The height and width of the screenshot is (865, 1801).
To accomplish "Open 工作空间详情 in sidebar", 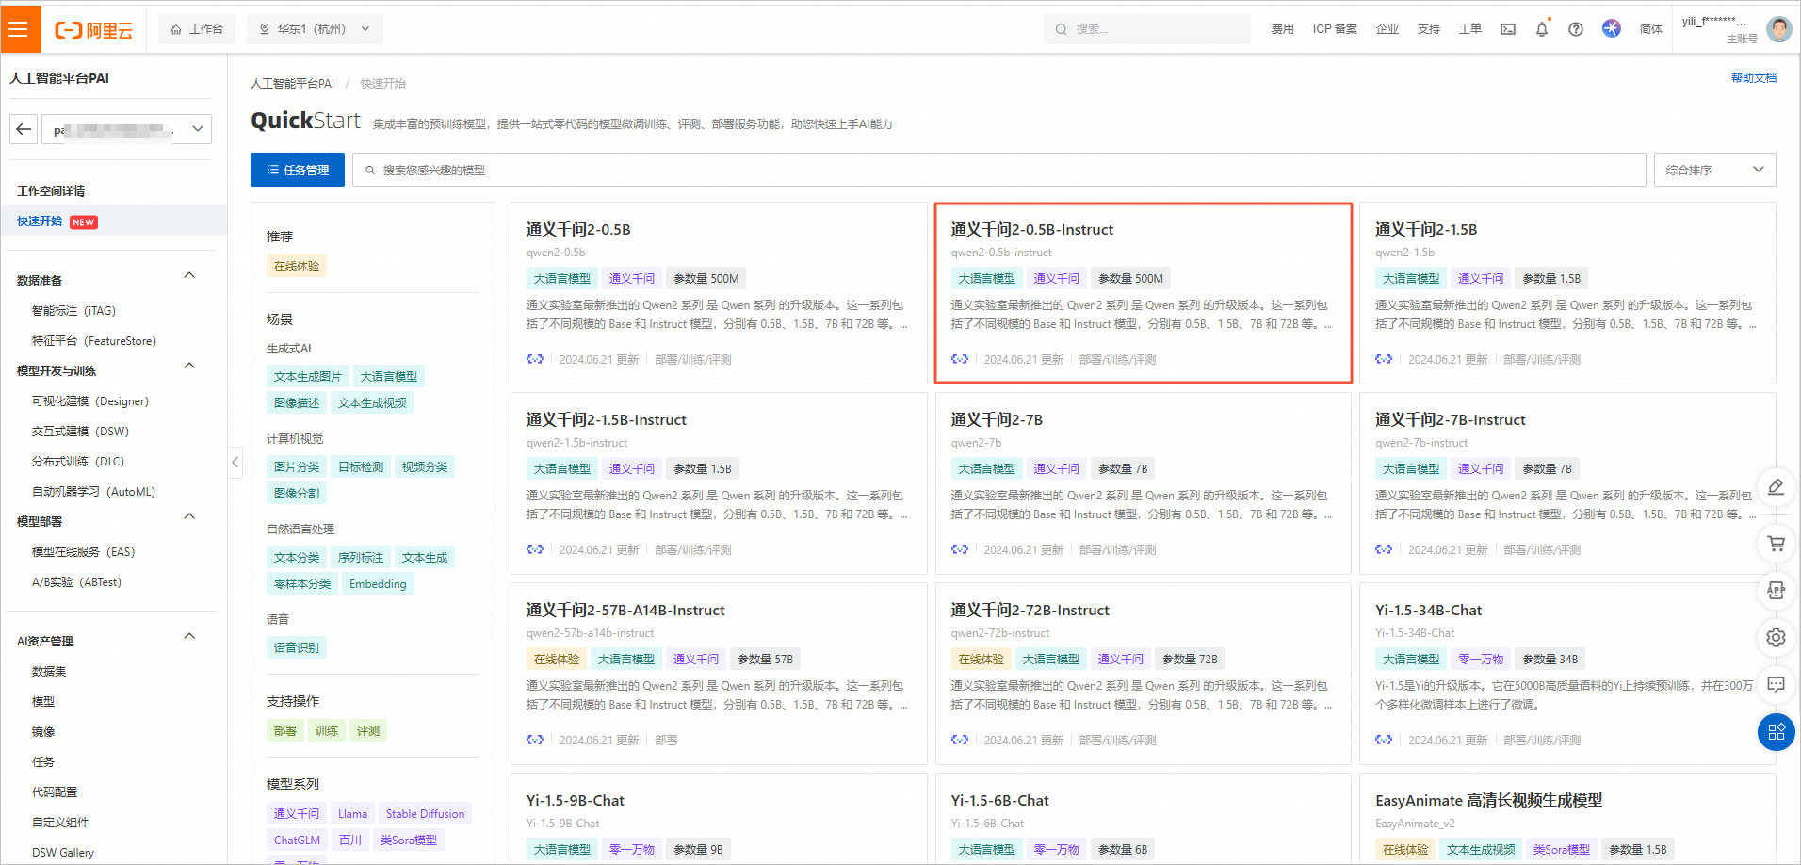I will click(51, 191).
